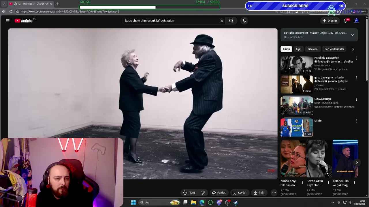Expand hidden system tray icons
Image resolution: width=369 pixels, height=207 pixels.
332,202
